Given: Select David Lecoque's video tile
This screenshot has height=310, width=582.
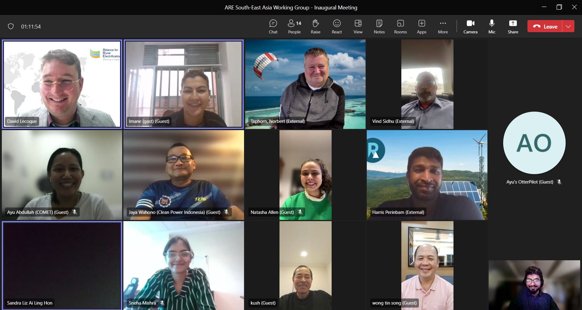Looking at the screenshot, I should pyautogui.click(x=62, y=84).
